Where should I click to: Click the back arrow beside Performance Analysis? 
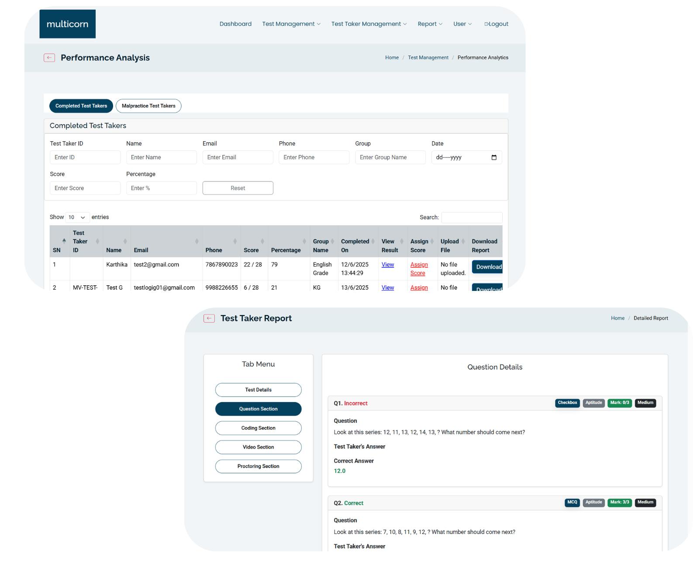click(x=49, y=58)
